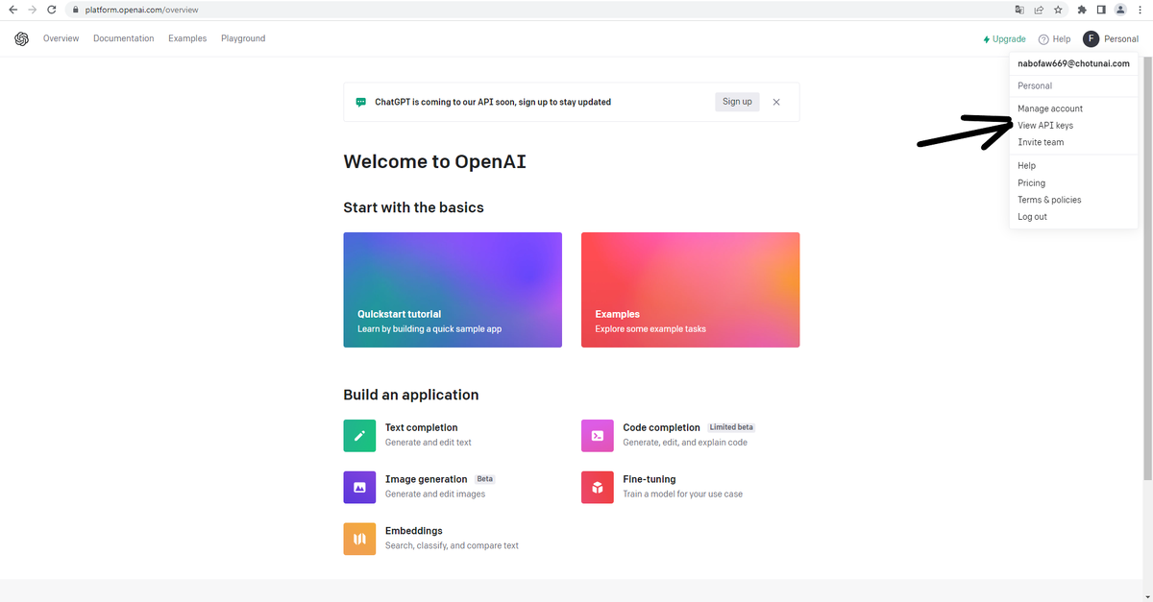
Task: Click the Build an application heading
Action: 410,395
